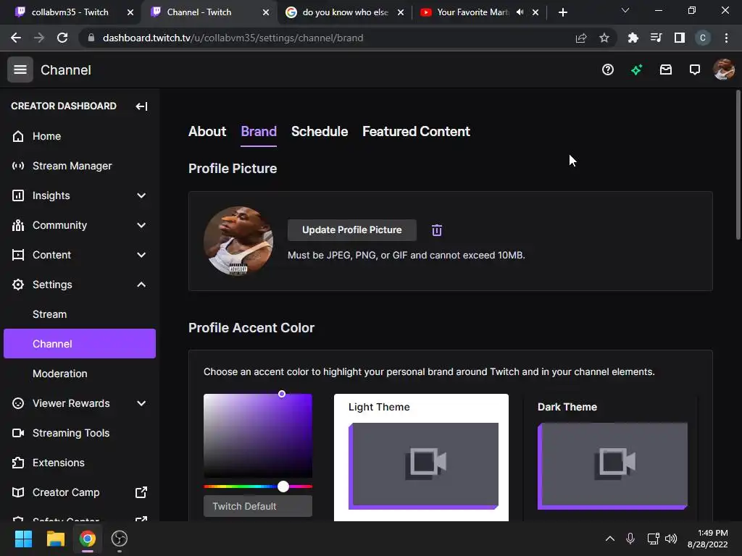Collapse the Creator Dashboard sidebar arrow
Image resolution: width=742 pixels, height=556 pixels.
point(141,106)
